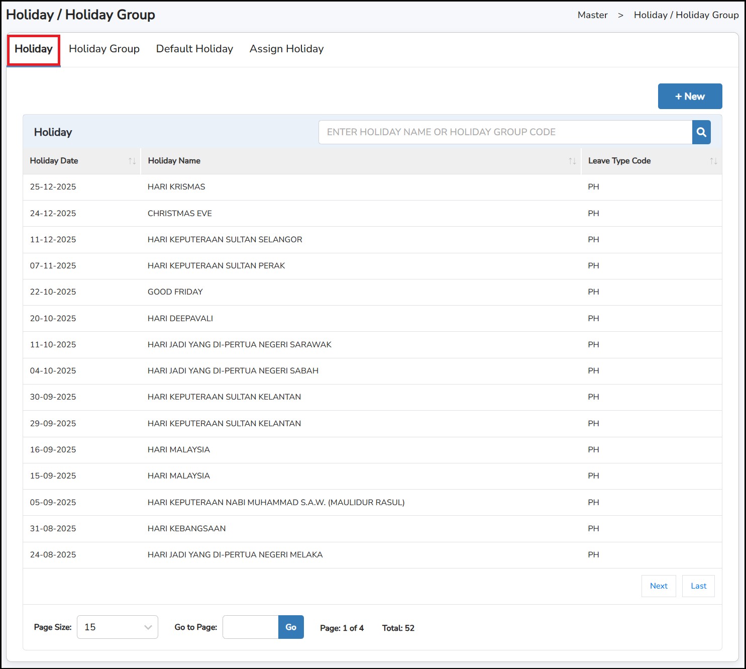Image resolution: width=746 pixels, height=669 pixels.
Task: Open the Page Size dropdown
Action: tap(118, 627)
